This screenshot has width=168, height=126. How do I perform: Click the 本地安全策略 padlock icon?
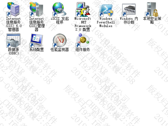(152, 9)
